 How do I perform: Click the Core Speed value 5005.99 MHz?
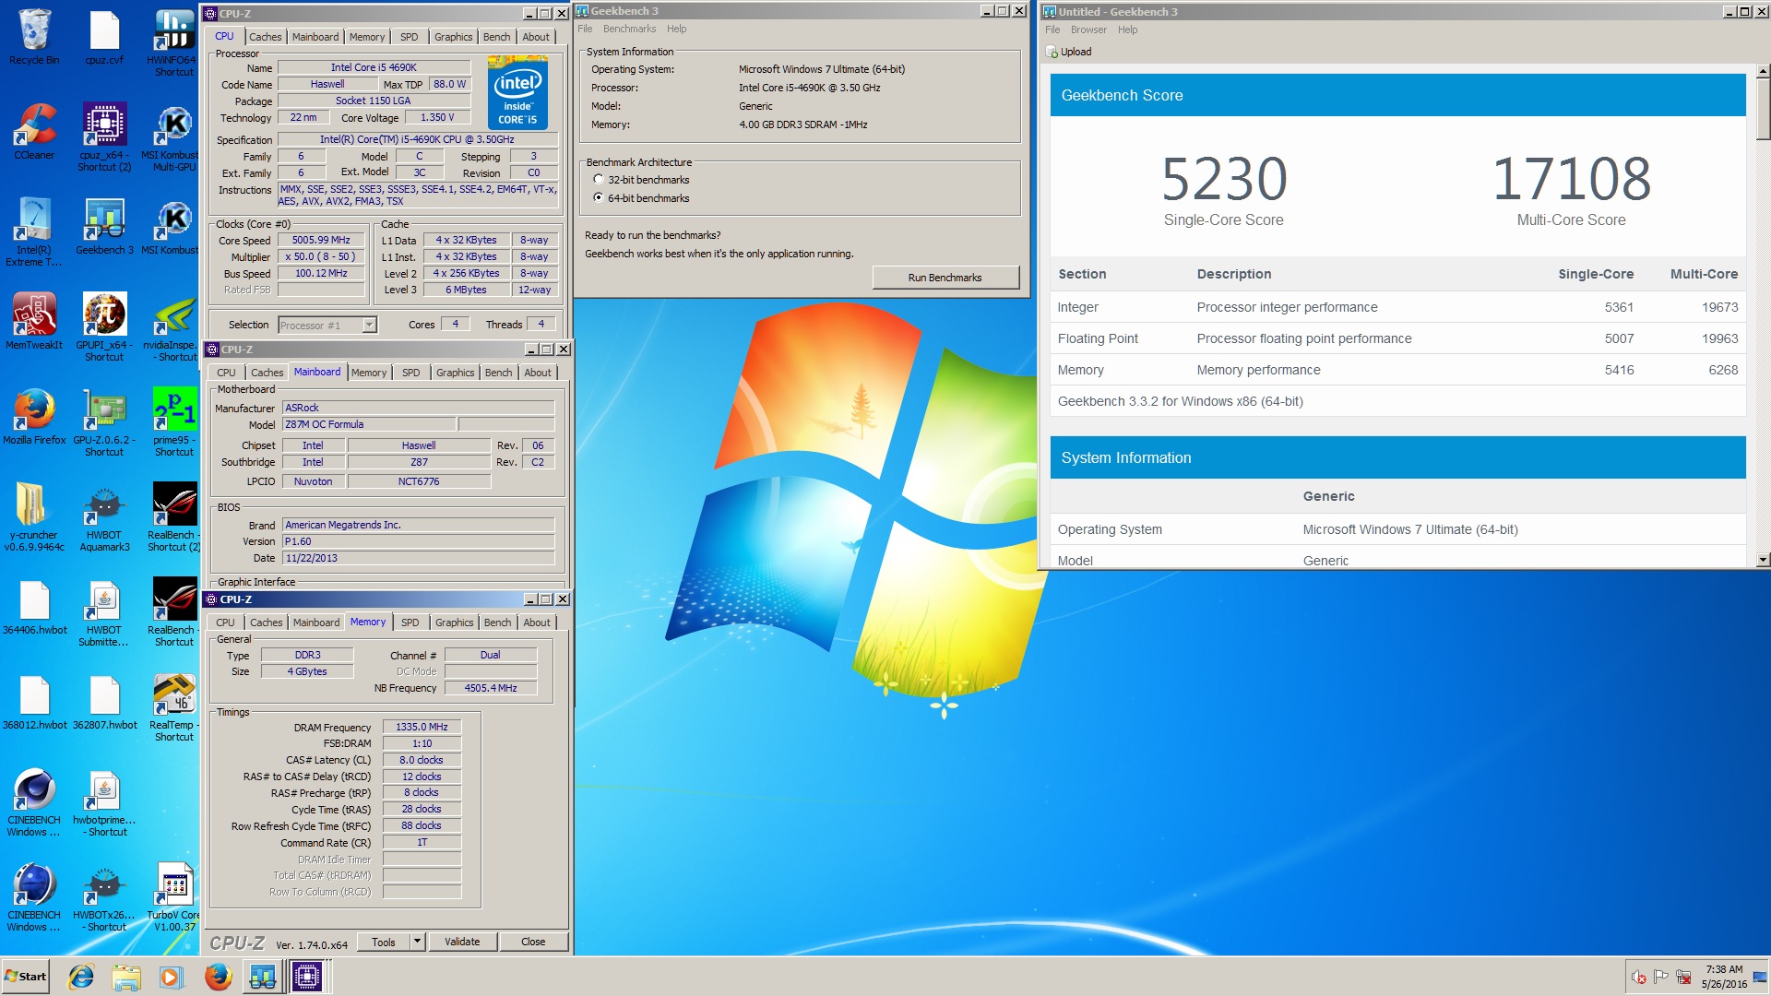coord(321,240)
